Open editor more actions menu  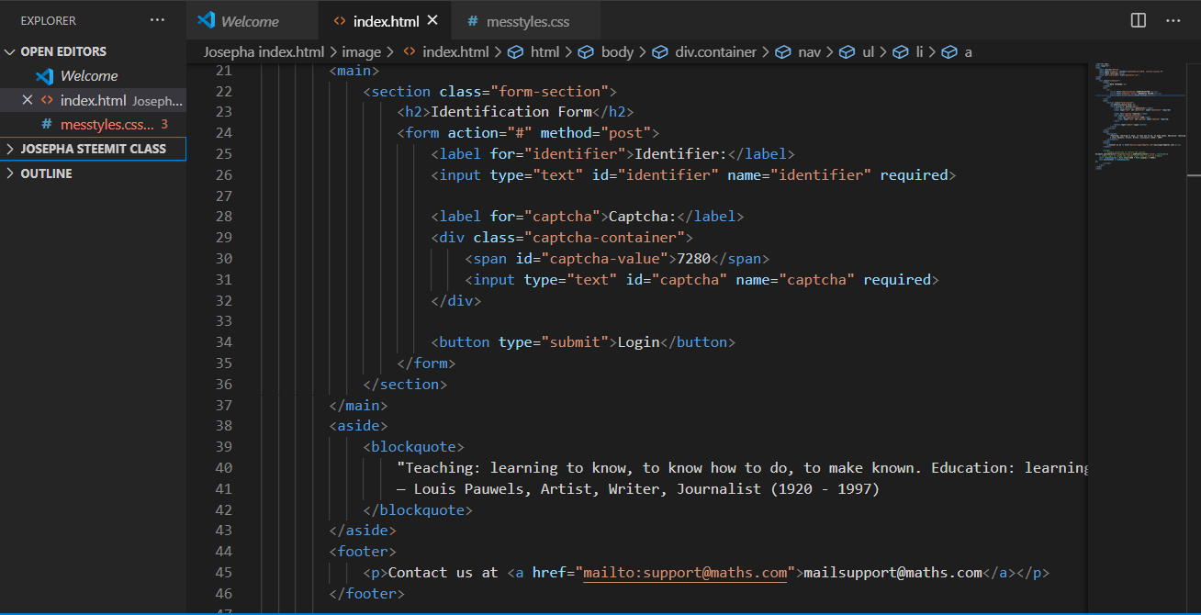tap(1173, 20)
